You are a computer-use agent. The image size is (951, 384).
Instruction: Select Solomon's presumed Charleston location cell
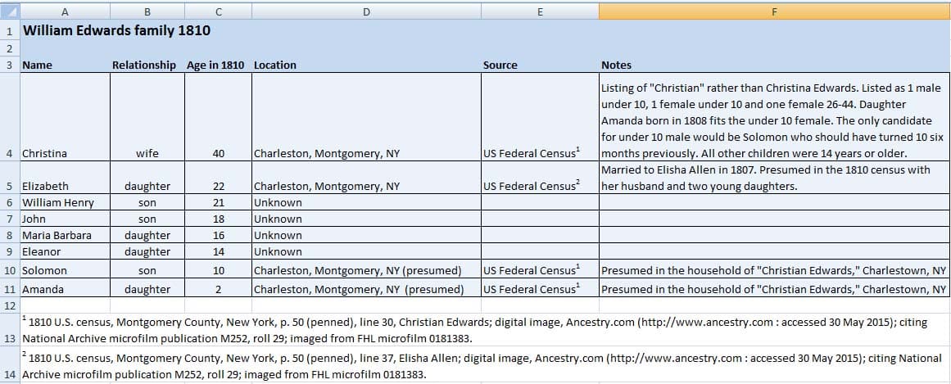[365, 270]
